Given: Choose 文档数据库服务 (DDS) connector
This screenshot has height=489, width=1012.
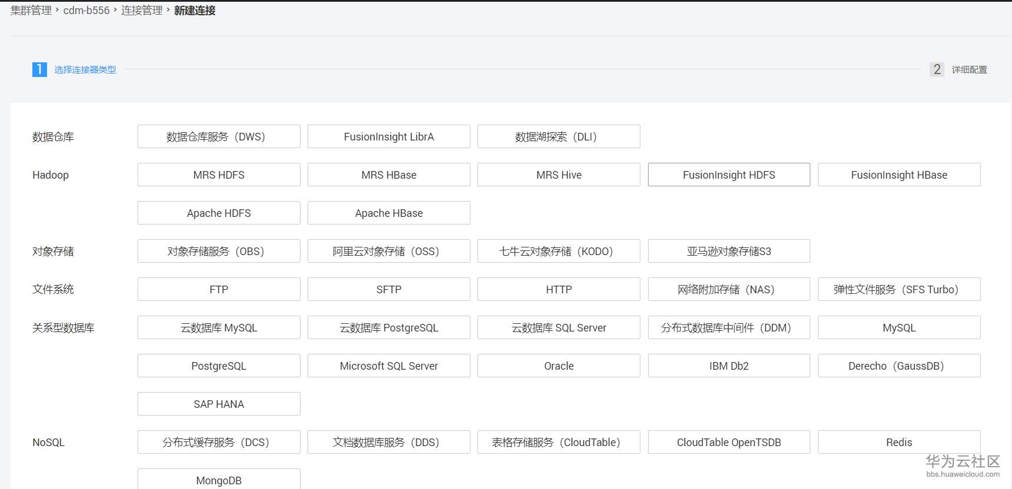Looking at the screenshot, I should click(389, 442).
